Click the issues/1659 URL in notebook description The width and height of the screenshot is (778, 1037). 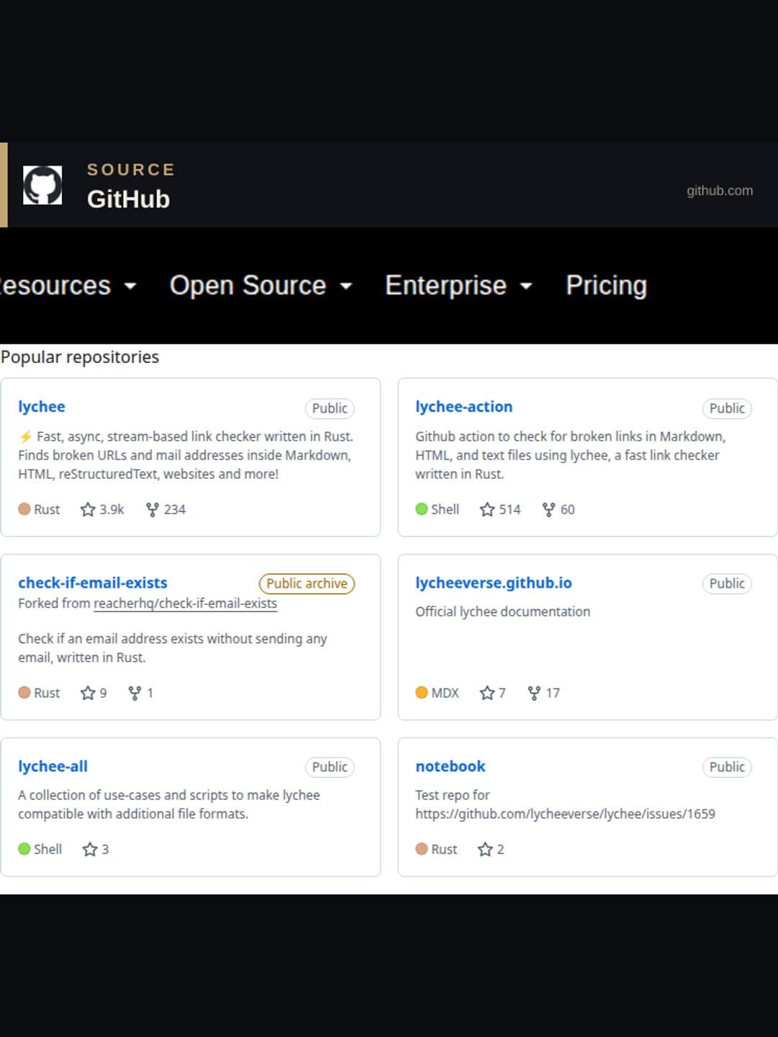click(x=565, y=814)
